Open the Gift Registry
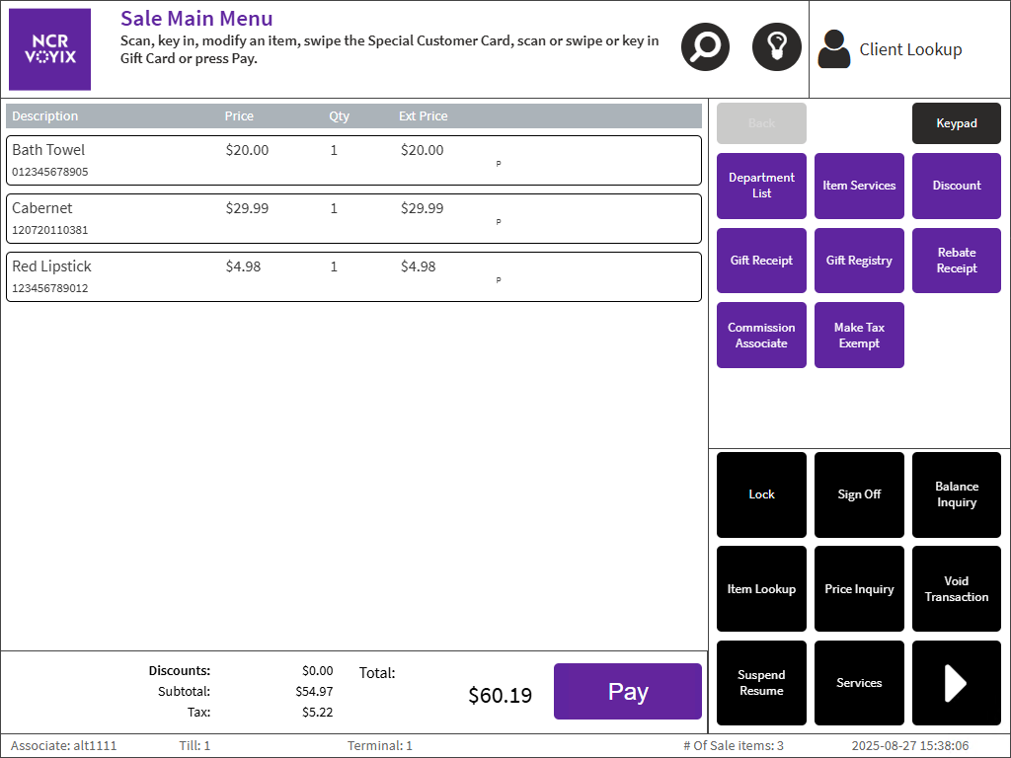 click(x=859, y=261)
